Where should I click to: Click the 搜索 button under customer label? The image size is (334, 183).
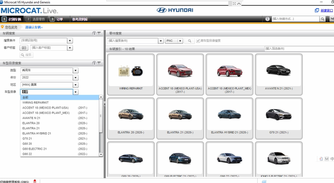coord(27,55)
